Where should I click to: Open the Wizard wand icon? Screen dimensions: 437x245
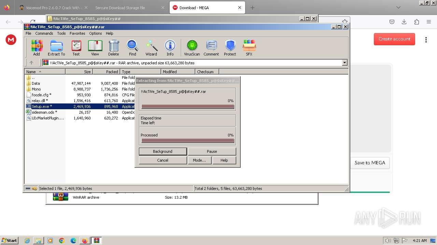pos(151,48)
